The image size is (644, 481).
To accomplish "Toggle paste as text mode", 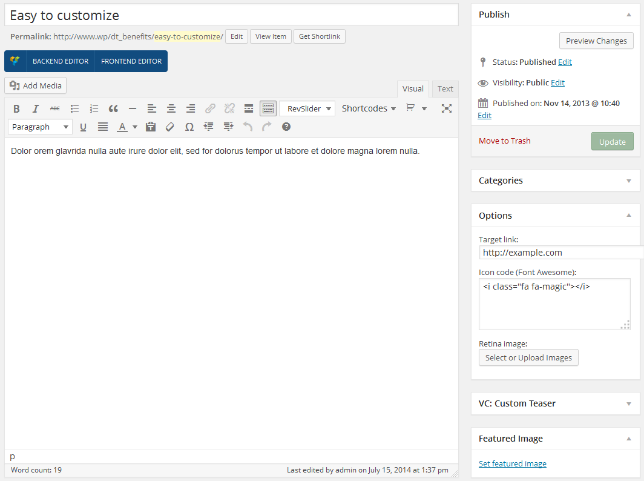I will click(151, 127).
